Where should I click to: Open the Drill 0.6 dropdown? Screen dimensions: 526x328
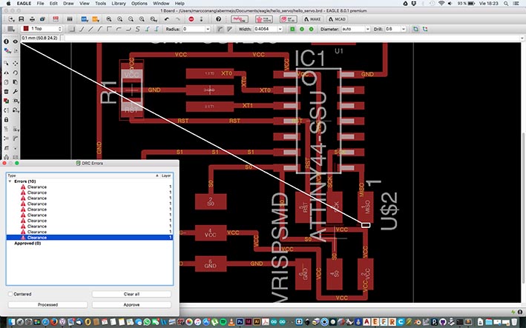pyautogui.click(x=404, y=29)
